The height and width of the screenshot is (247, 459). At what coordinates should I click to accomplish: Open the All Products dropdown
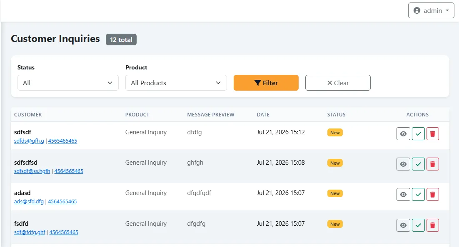[176, 83]
